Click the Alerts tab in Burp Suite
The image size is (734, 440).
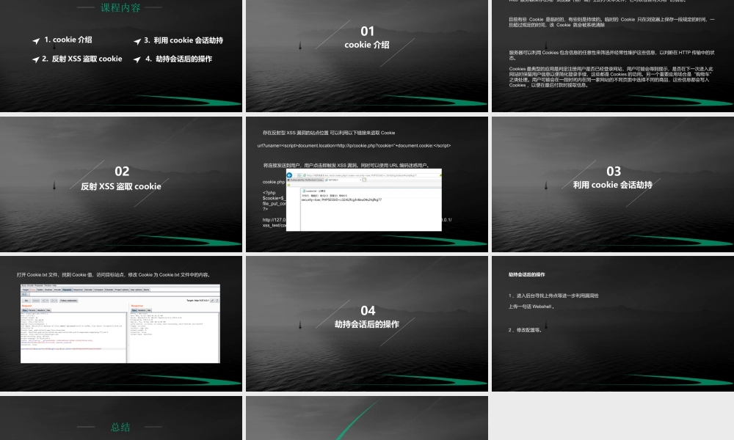(x=147, y=290)
